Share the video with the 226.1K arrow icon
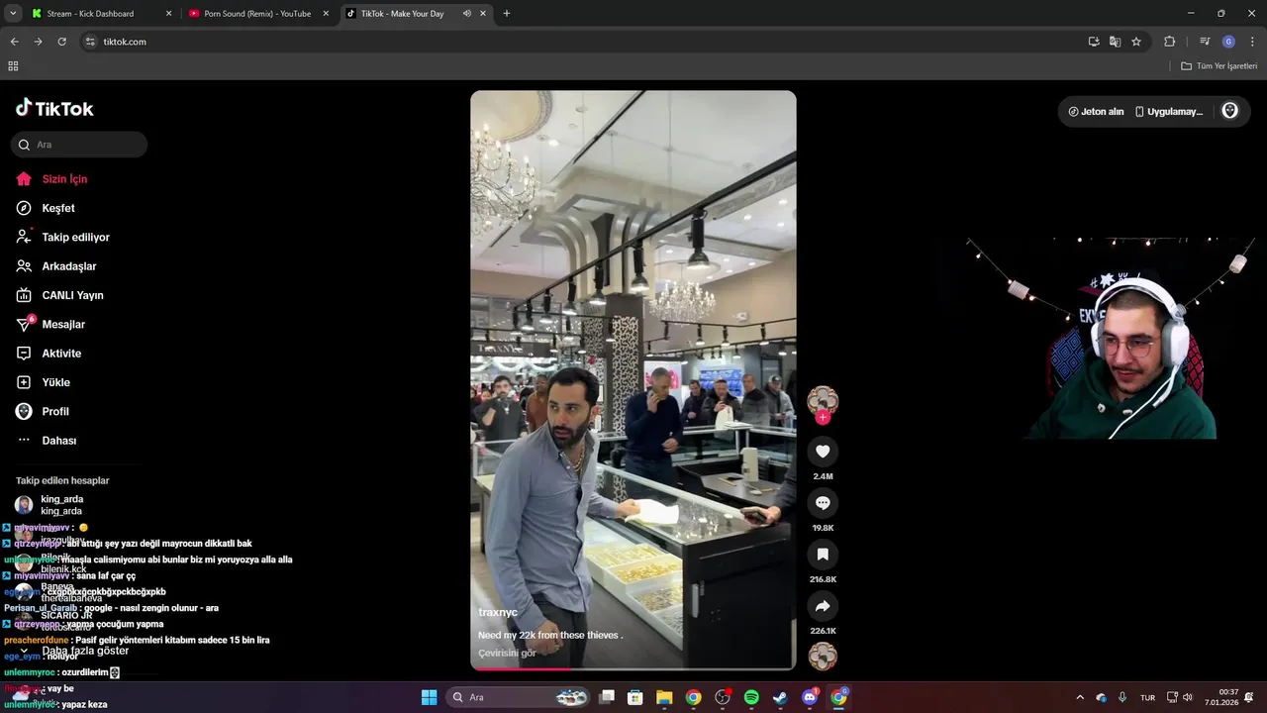Screen dimensions: 1267x713 pos(823,606)
